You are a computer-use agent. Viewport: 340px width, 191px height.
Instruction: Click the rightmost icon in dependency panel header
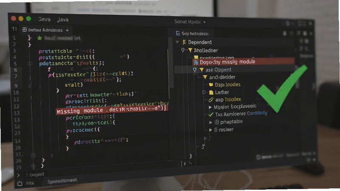311,34
